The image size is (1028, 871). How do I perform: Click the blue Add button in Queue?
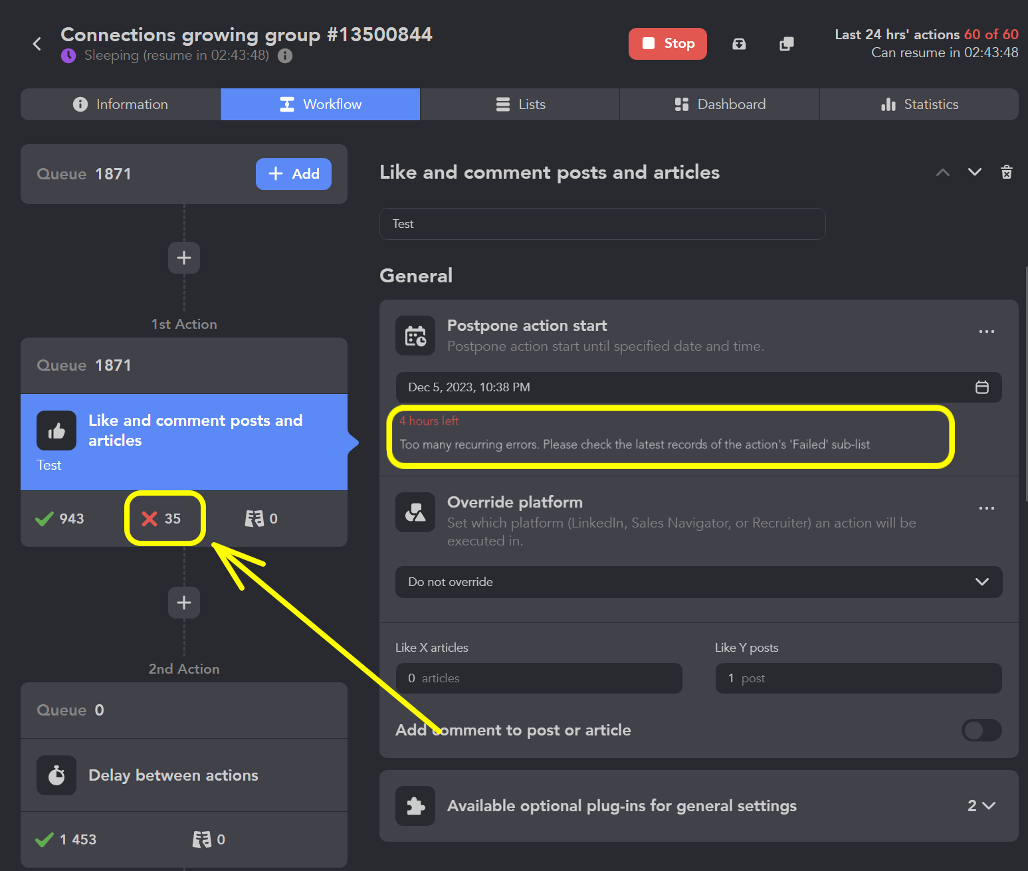(x=293, y=174)
